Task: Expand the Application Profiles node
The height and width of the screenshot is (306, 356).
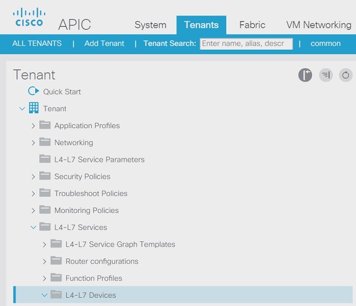Action: click(33, 126)
